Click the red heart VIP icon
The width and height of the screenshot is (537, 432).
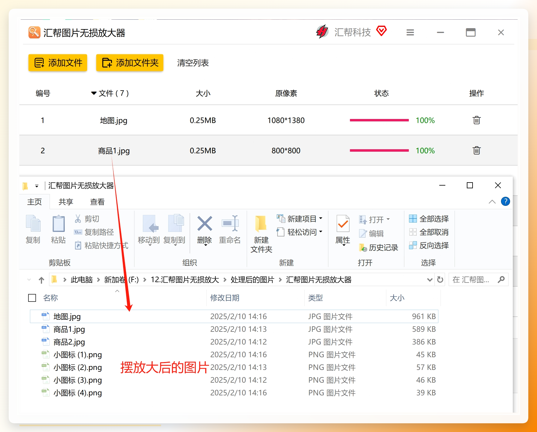point(381,31)
